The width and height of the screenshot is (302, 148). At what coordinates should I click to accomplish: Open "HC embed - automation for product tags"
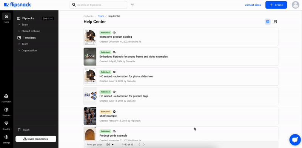[124, 96]
